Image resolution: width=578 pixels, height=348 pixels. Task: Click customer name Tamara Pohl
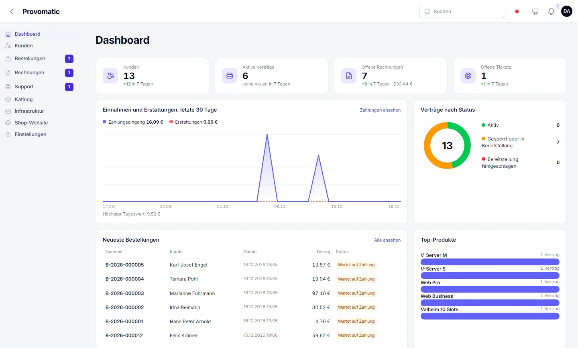click(184, 279)
